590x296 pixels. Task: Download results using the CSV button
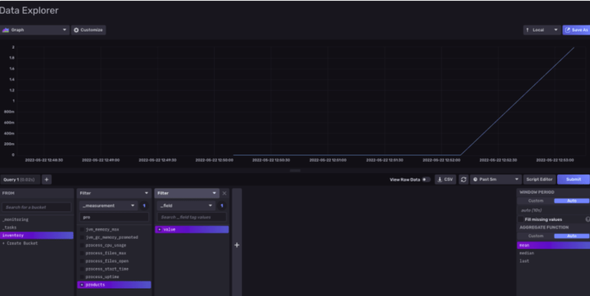pyautogui.click(x=445, y=179)
